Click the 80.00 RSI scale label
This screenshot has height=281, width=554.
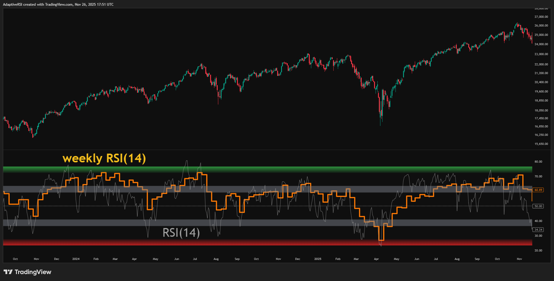click(x=538, y=162)
